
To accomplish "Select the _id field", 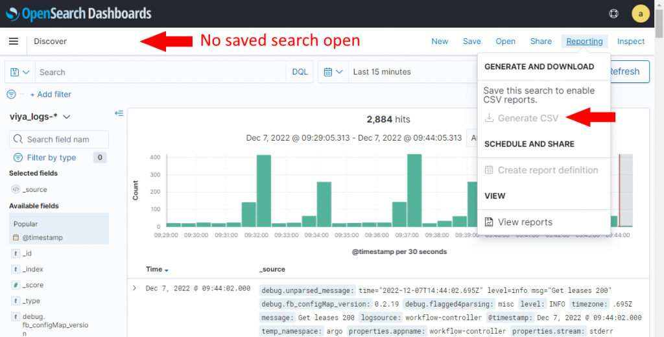I will pyautogui.click(x=27, y=253).
